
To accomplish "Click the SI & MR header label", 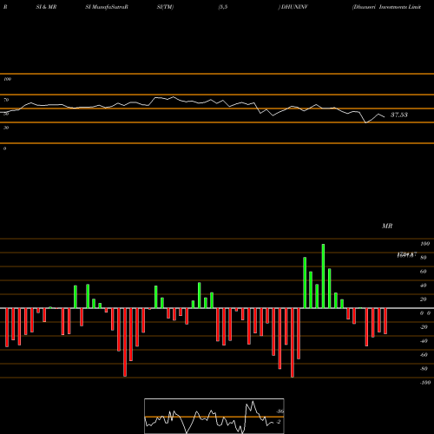I will point(46,7).
